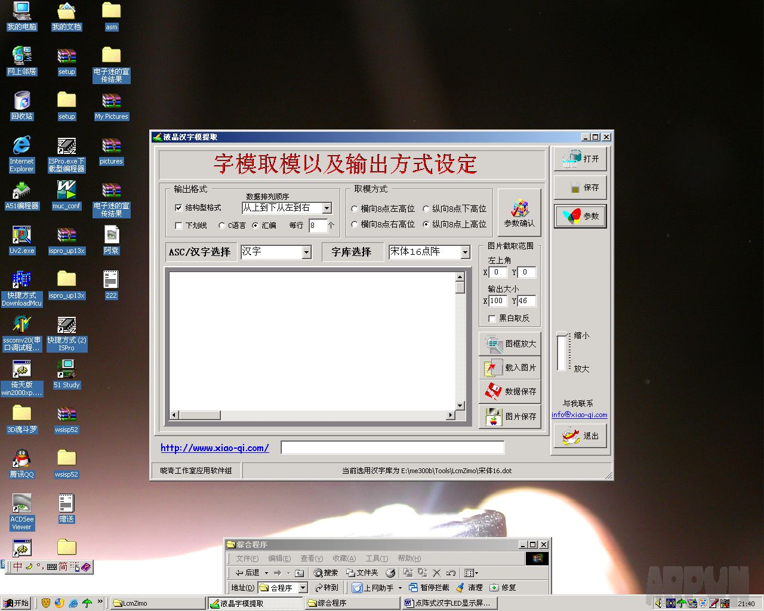Enable the 黑白取反 checkbox
Screen dimensions: 764x611
click(492, 319)
